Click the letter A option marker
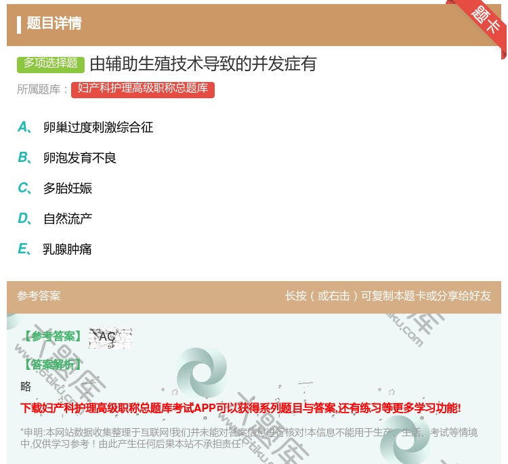This screenshot has width=508, height=464. click(24, 127)
